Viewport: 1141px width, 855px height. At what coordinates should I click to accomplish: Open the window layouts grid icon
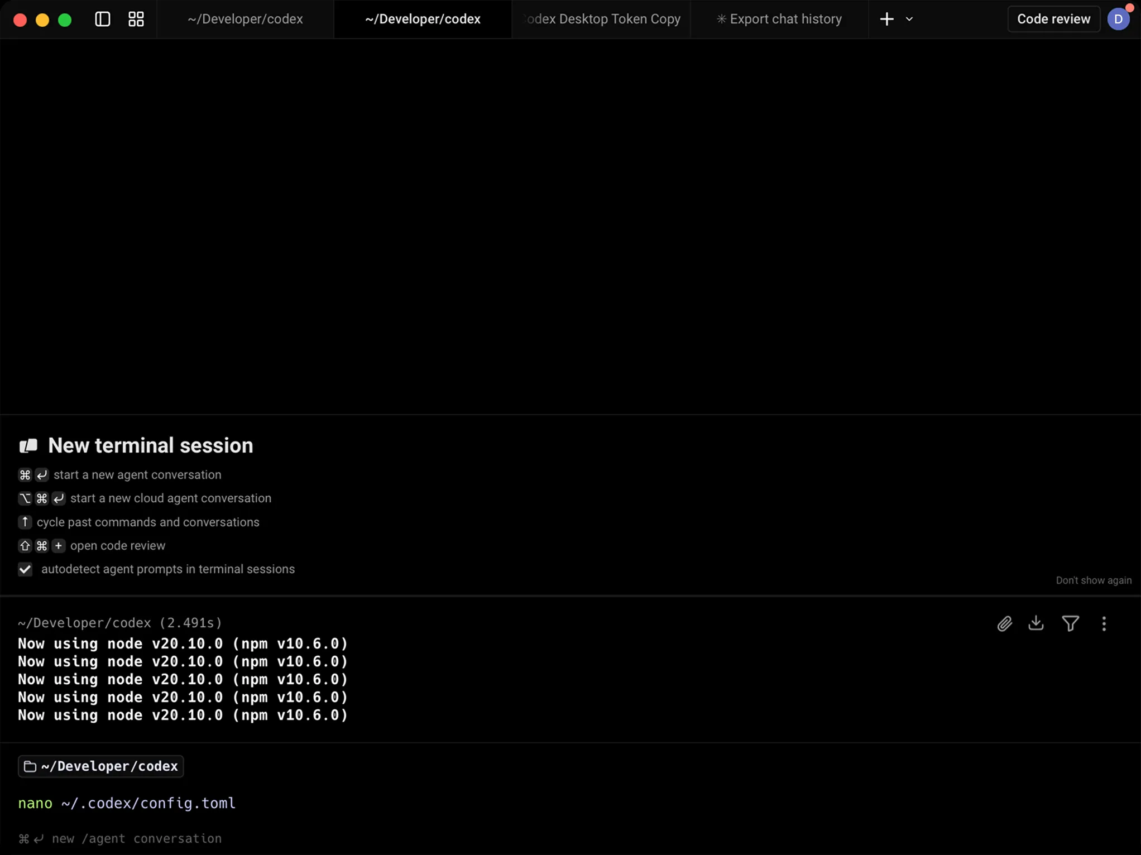click(x=135, y=18)
